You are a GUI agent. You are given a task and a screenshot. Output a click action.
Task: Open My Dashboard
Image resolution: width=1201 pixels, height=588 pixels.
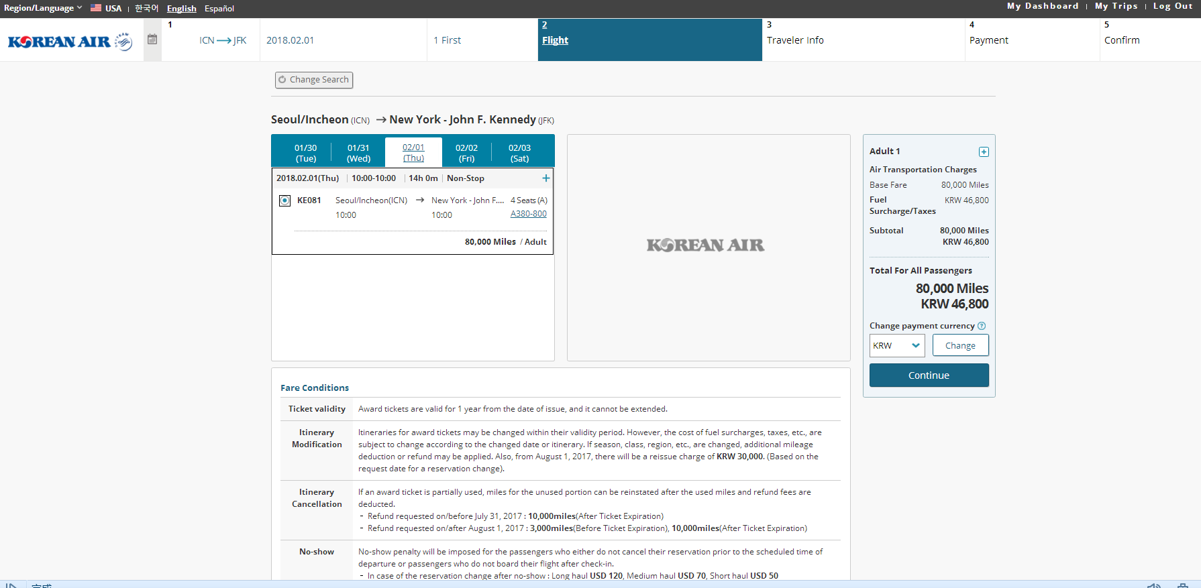[x=1043, y=6]
